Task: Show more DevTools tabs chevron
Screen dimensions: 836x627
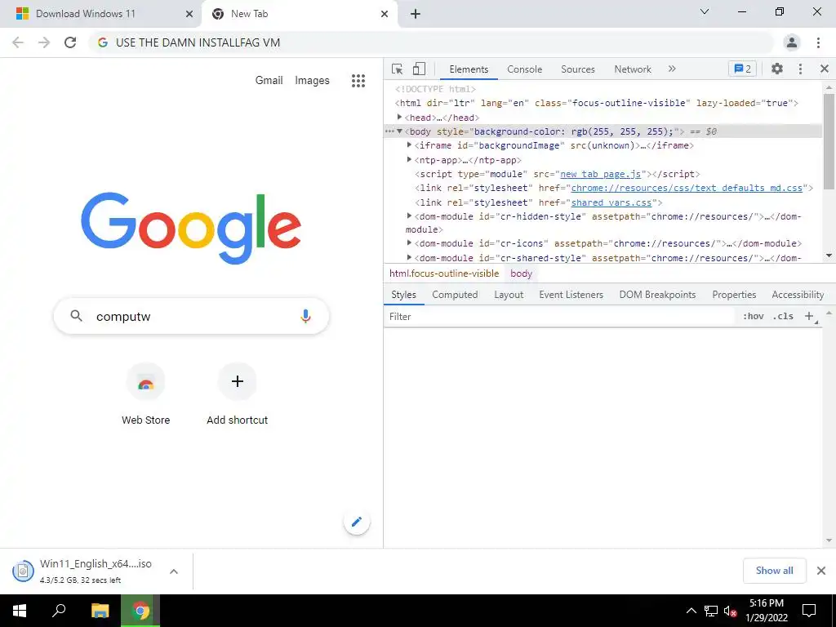Action: pos(672,69)
